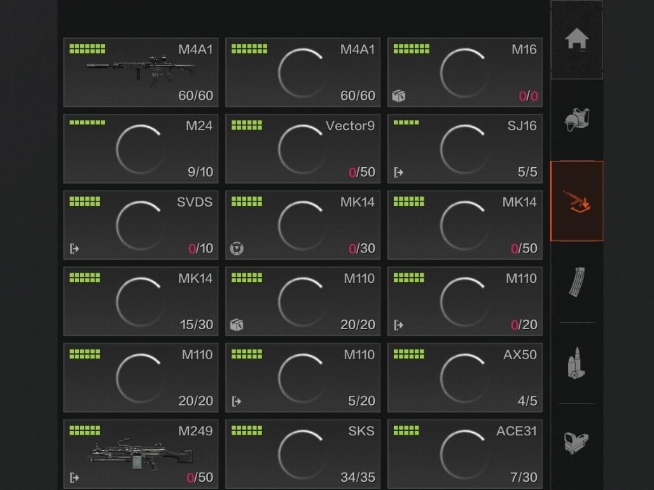Click the crate icon on the M16 card

pos(399,96)
